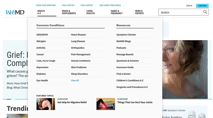This screenshot has width=213, height=118.
Task: Expand the Living Healthy menu
Action: point(90,12)
